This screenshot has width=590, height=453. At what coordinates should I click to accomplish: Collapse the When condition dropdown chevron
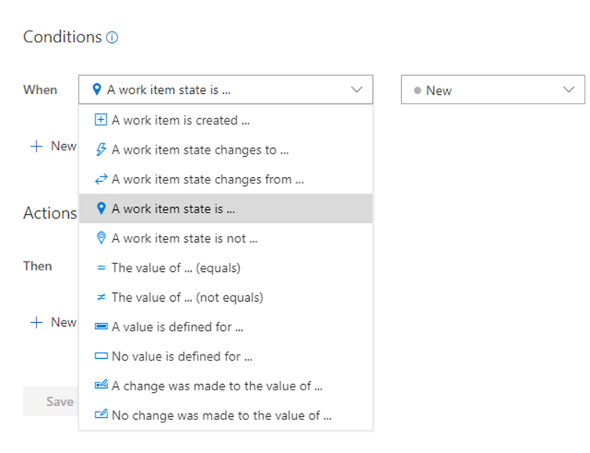(x=357, y=90)
